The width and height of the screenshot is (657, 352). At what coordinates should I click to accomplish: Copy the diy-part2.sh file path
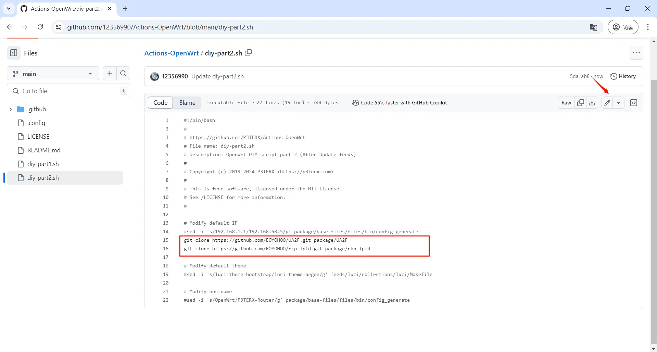pos(248,53)
